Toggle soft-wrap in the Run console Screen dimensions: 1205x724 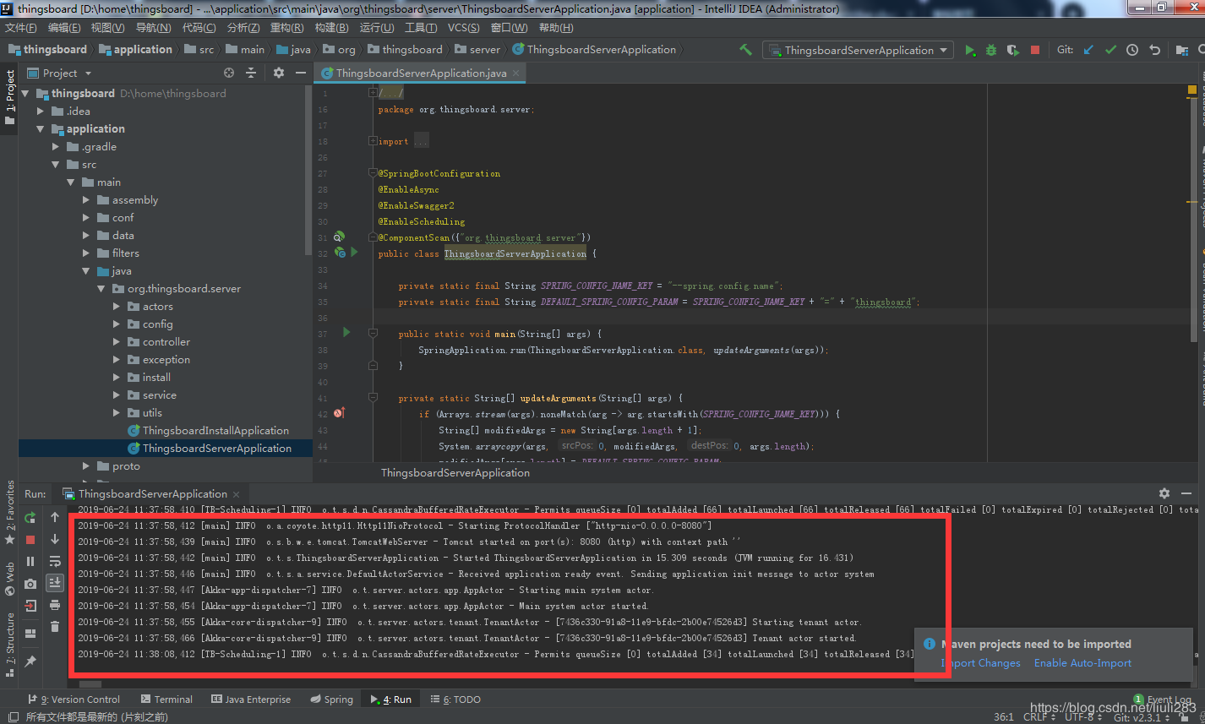(55, 561)
